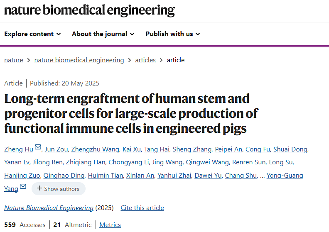Open author Jun Zou's profile
The height and width of the screenshot is (232, 329).
click(55, 149)
